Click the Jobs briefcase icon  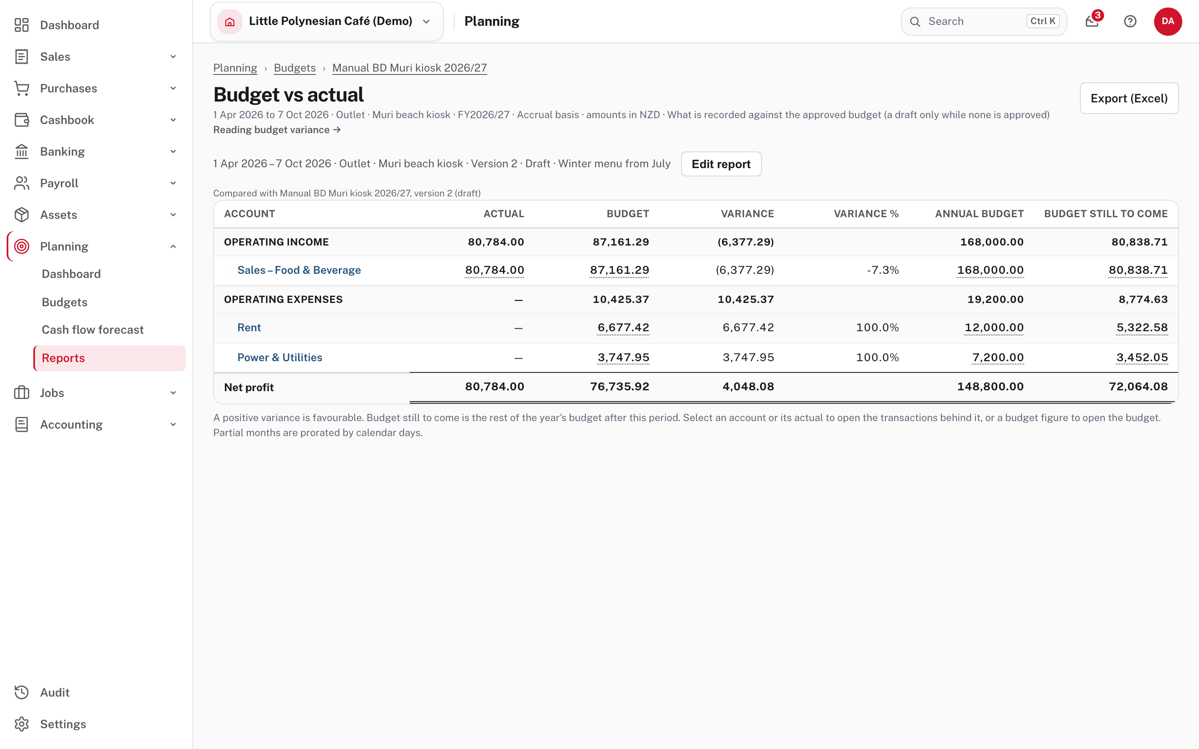pyautogui.click(x=22, y=393)
